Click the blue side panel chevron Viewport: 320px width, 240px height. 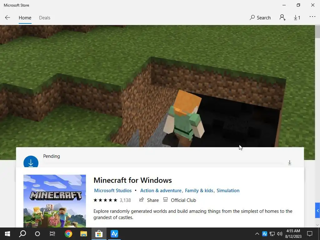coord(317,210)
